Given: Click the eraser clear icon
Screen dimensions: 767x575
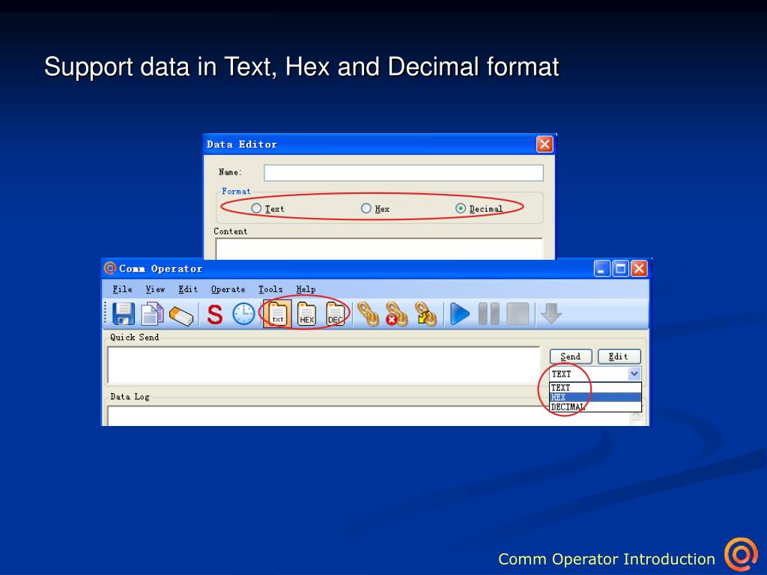Looking at the screenshot, I should click(x=181, y=315).
